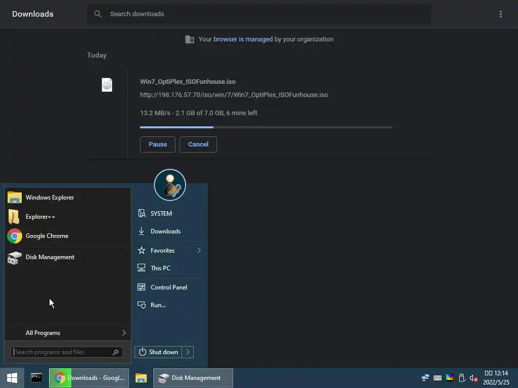Click the Windows Start button

tap(12, 378)
